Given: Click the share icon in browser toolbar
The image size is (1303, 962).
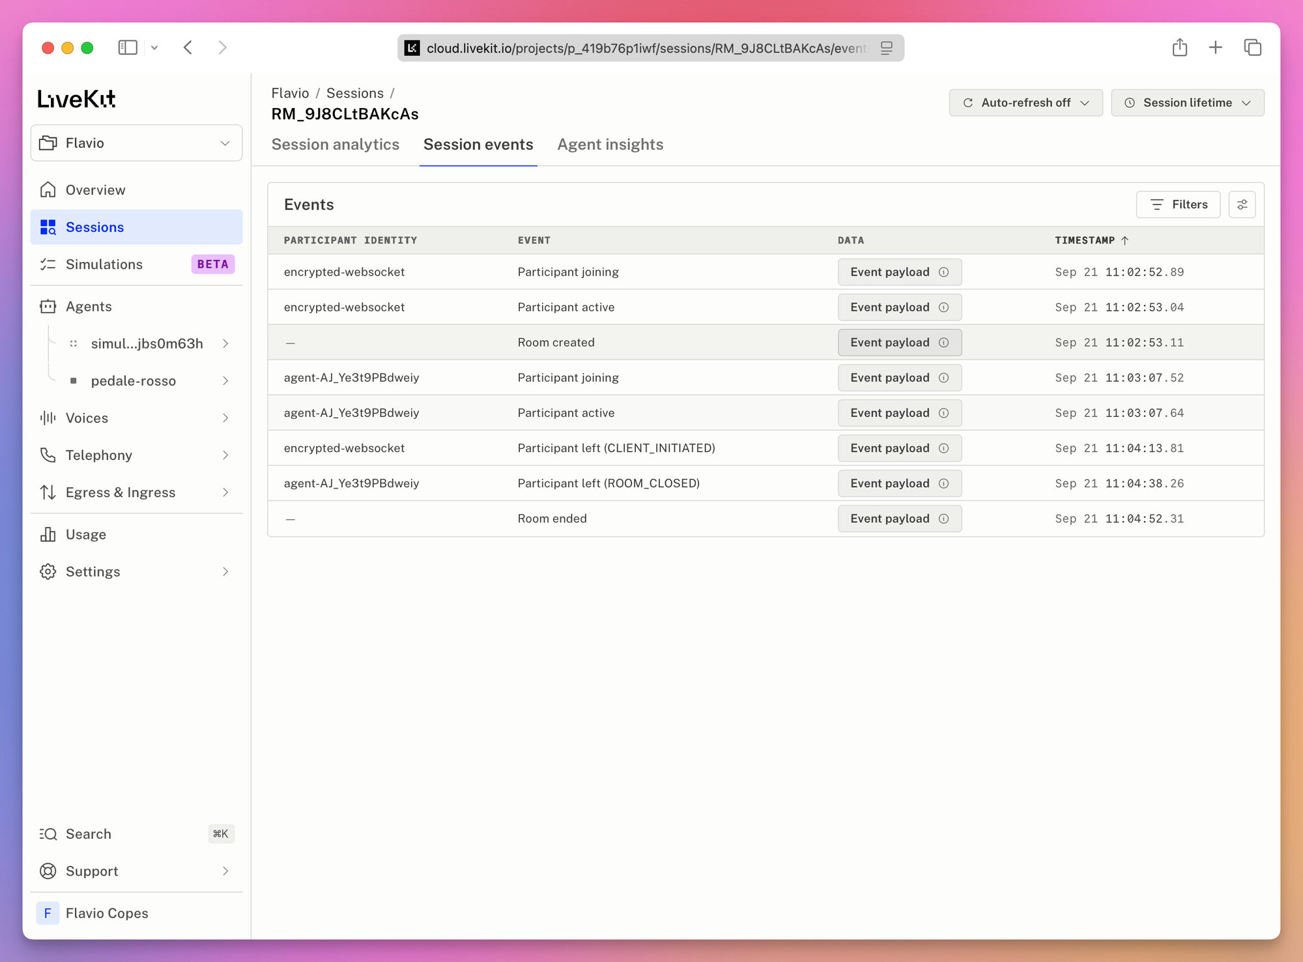Looking at the screenshot, I should 1179,48.
